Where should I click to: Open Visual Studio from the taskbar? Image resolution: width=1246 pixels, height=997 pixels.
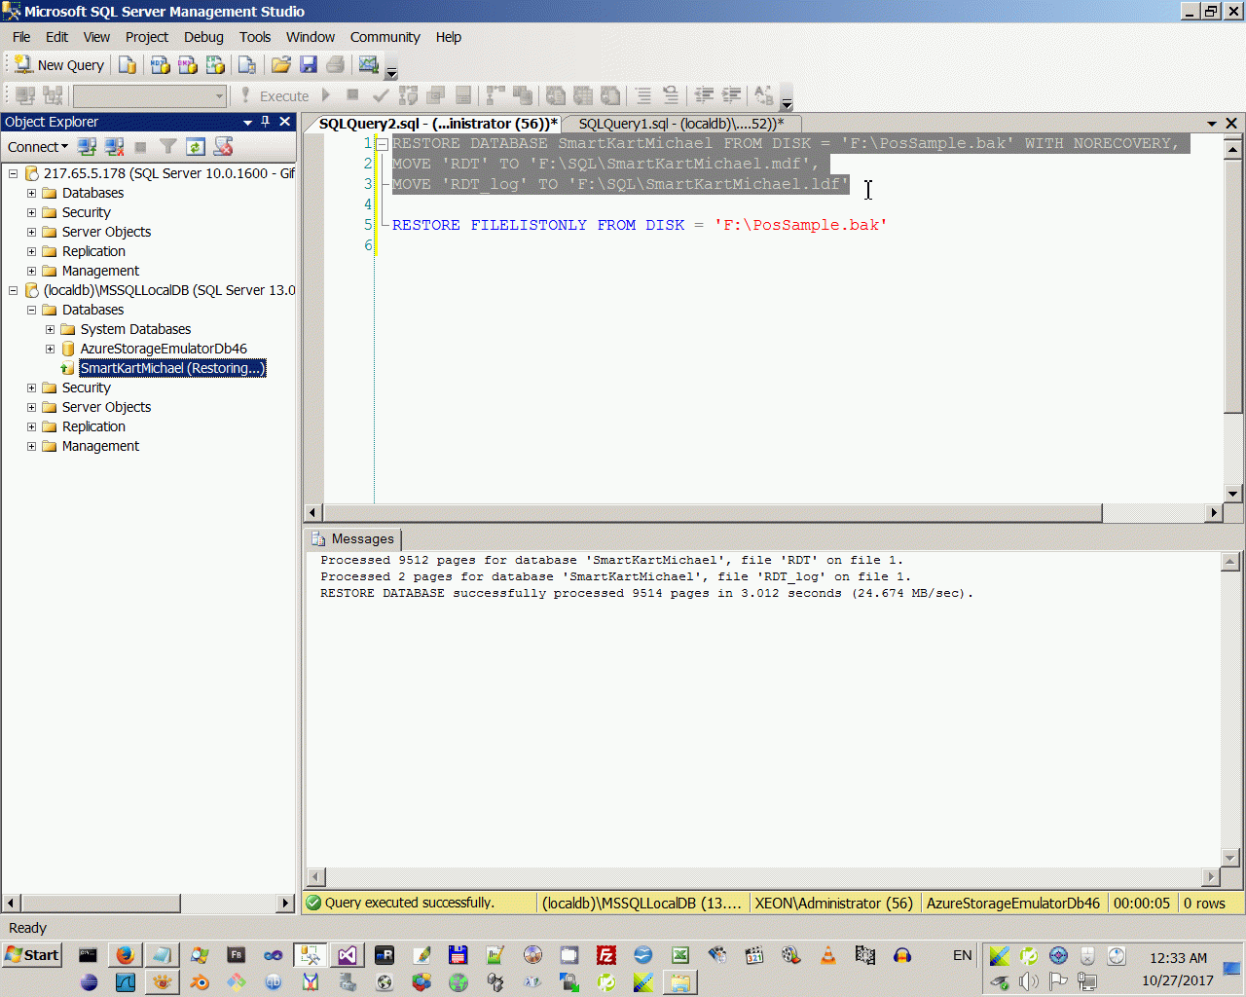(348, 955)
